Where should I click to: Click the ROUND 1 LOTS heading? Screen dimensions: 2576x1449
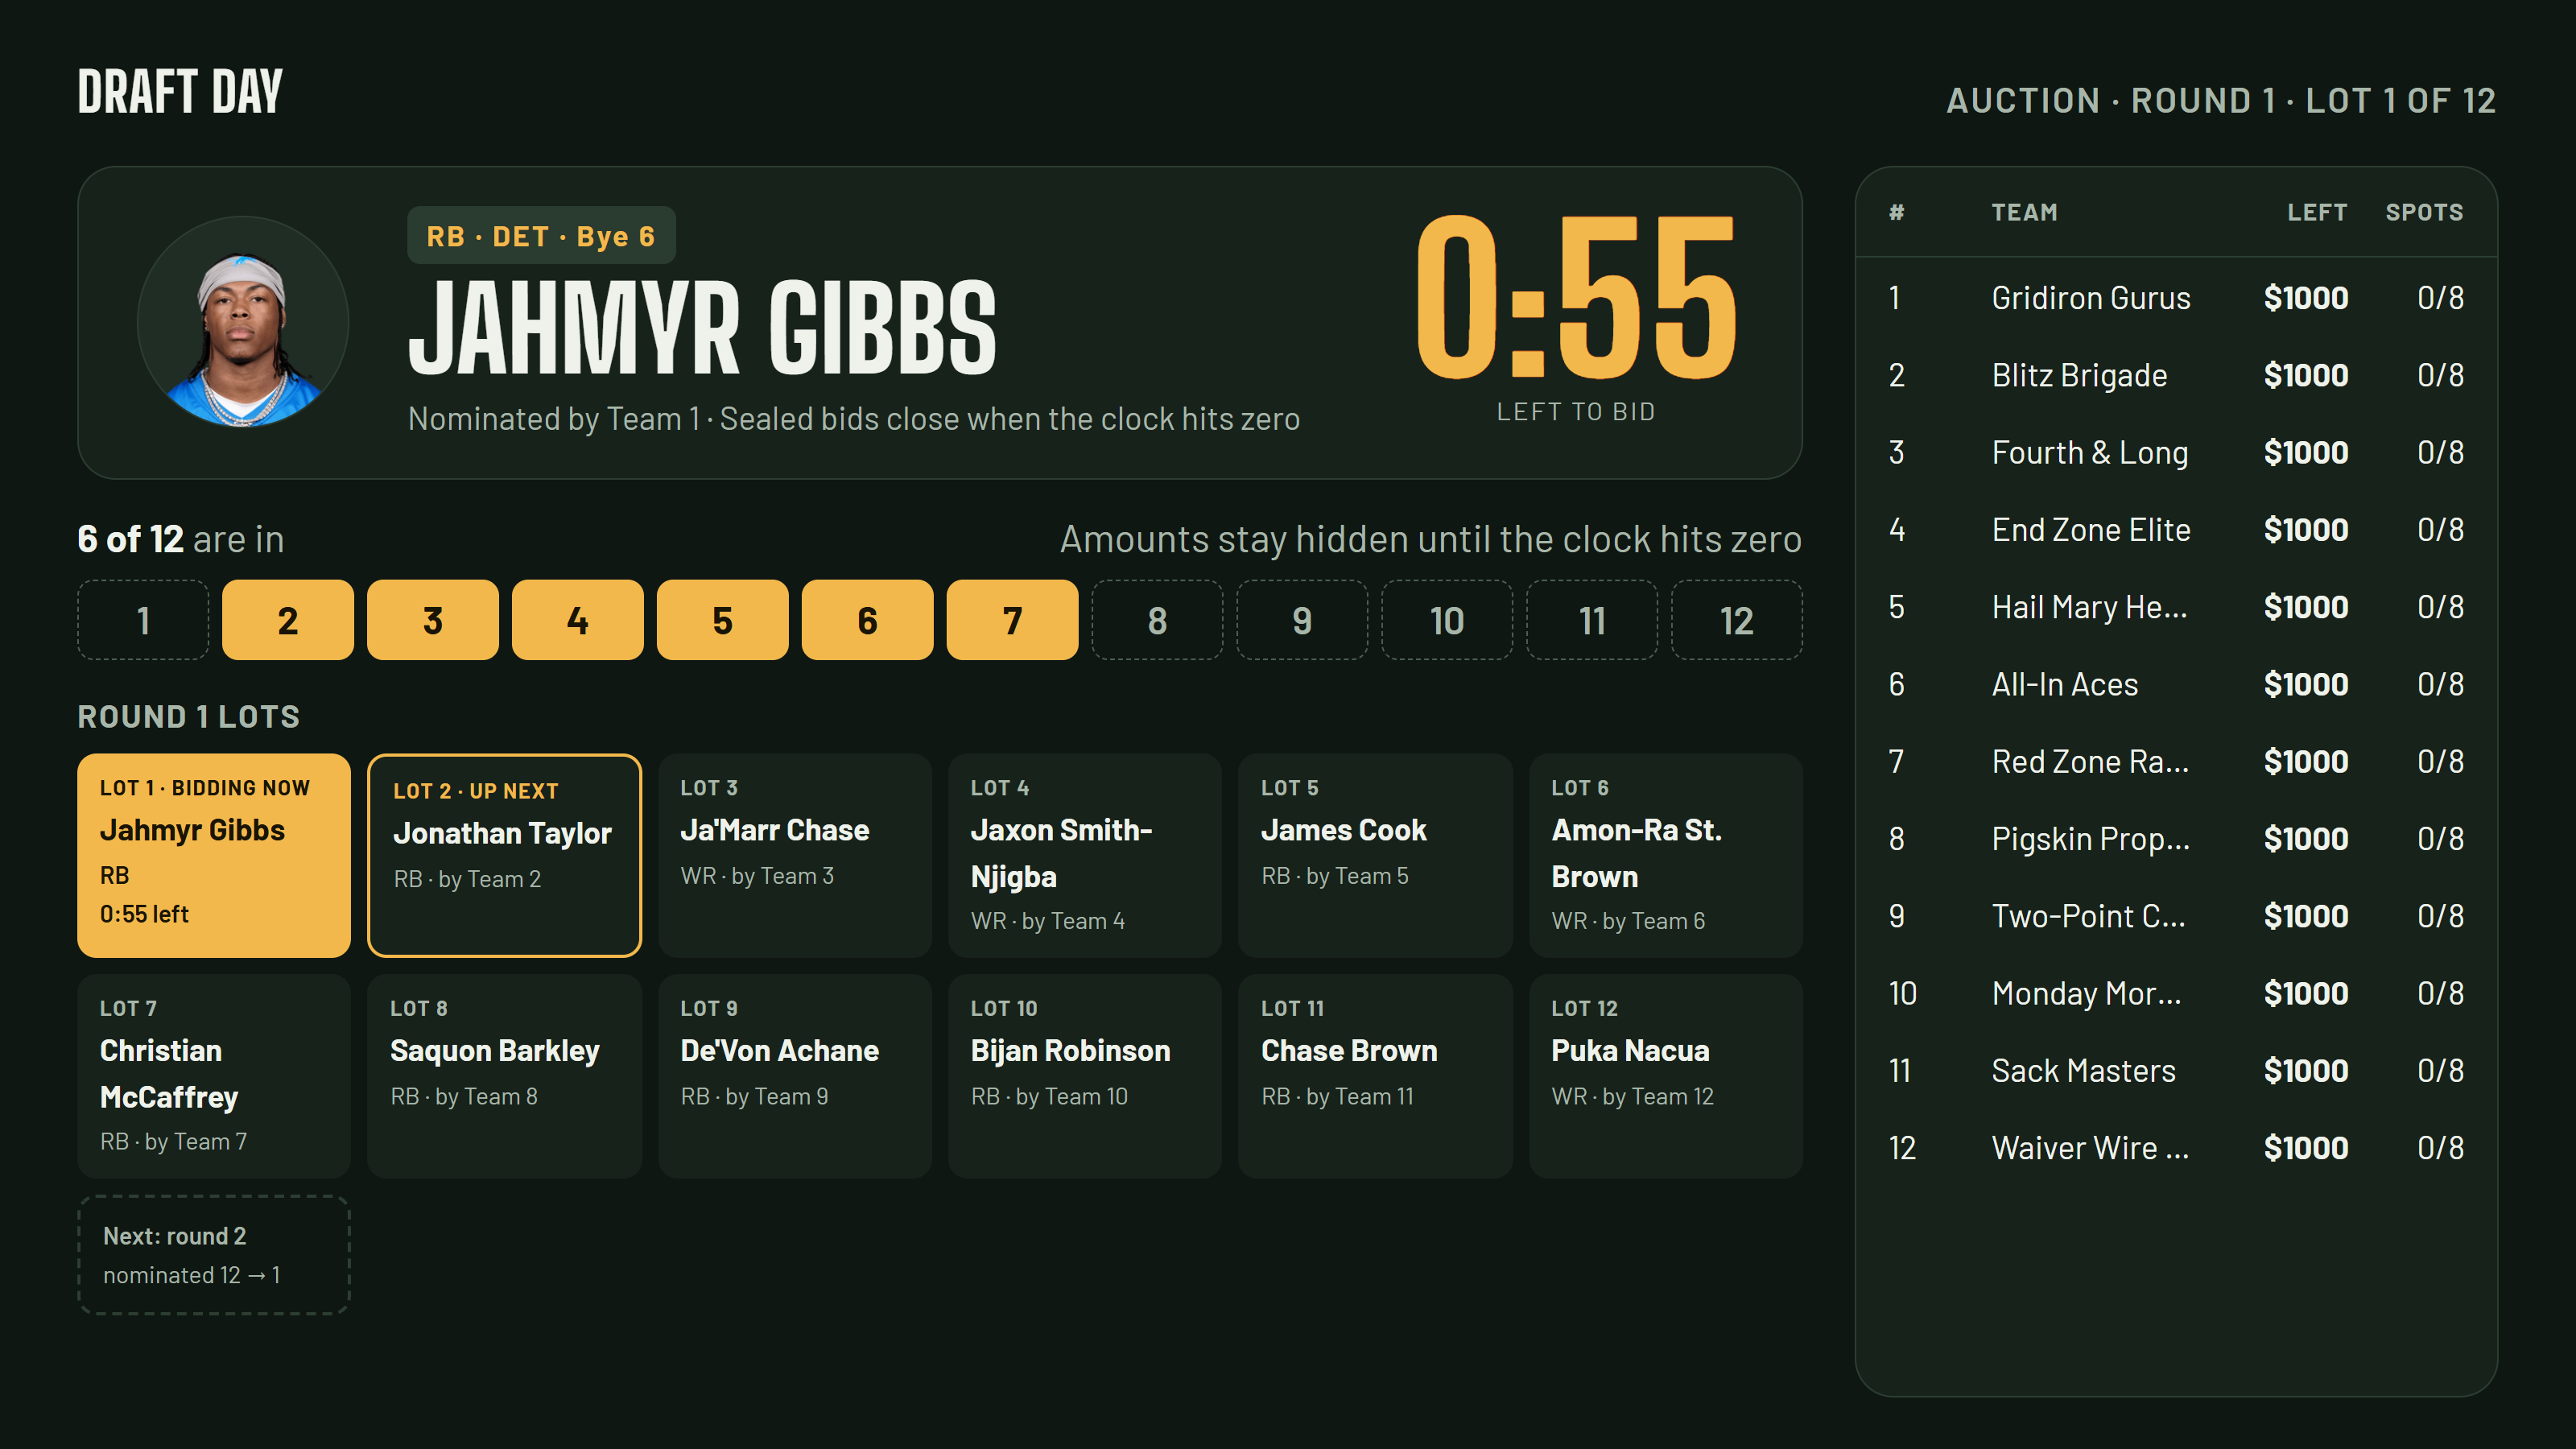coord(189,717)
